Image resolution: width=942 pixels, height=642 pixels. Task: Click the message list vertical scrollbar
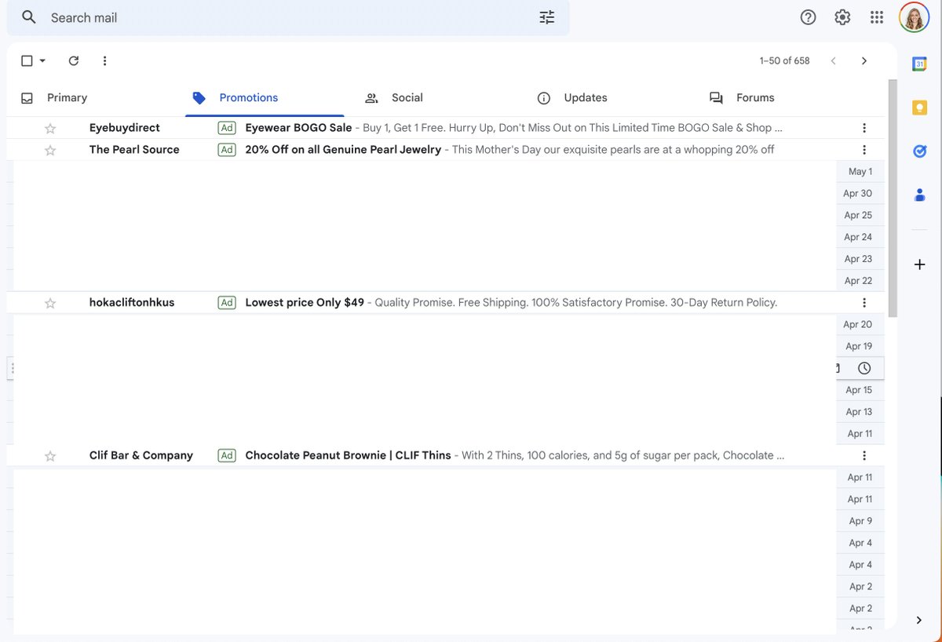click(x=893, y=199)
